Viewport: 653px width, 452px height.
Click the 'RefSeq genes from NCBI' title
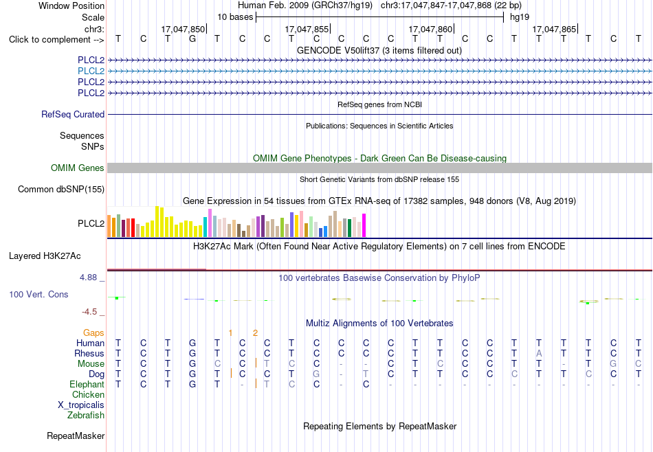click(380, 104)
